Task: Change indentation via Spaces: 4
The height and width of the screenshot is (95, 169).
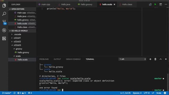Action: tap(137, 93)
